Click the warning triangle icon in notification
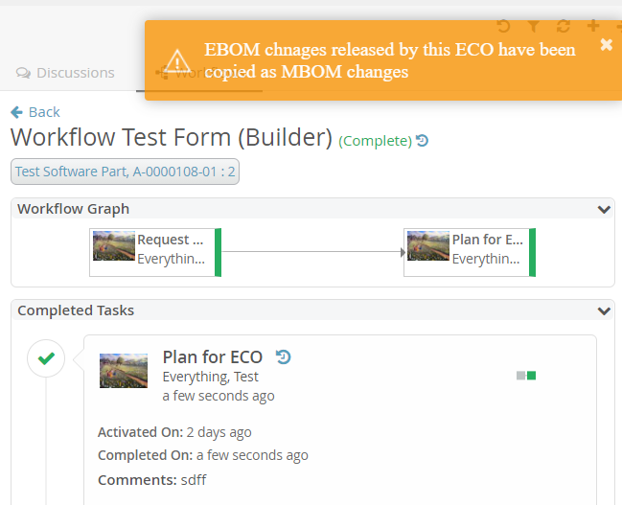This screenshot has height=505, width=622. click(x=177, y=62)
